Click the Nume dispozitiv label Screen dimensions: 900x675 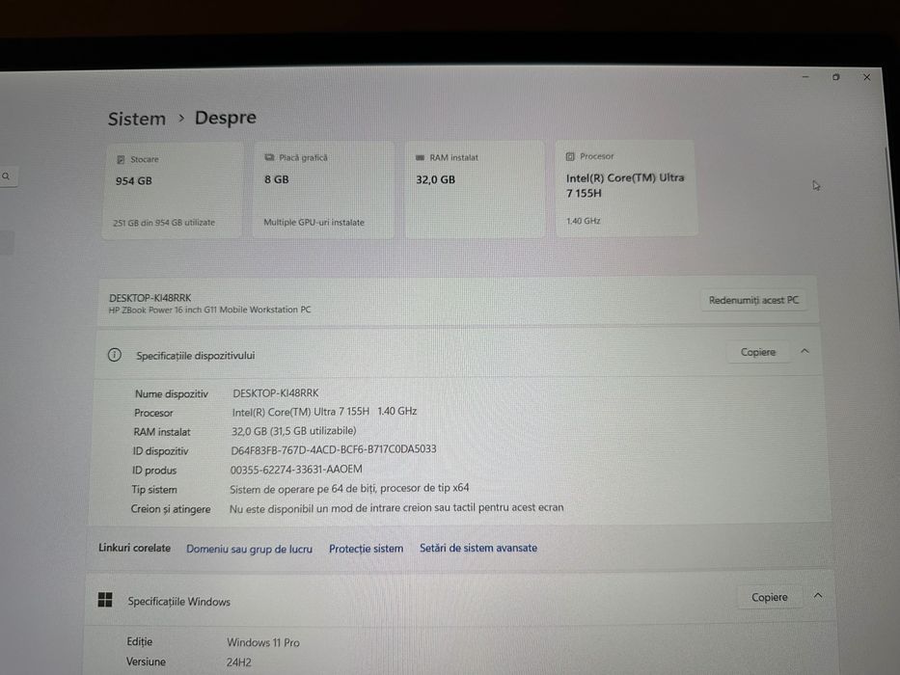tap(171, 393)
